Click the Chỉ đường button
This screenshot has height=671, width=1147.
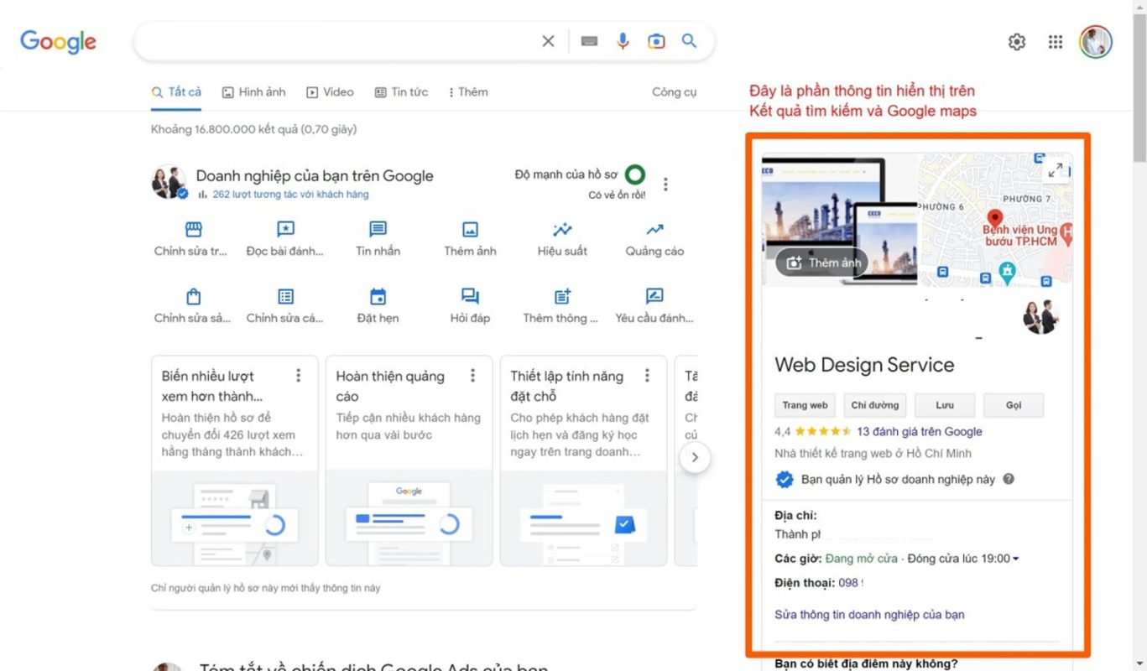874,405
